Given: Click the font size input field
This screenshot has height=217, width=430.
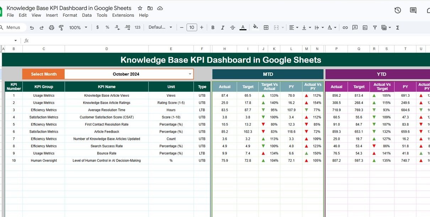Looking at the screenshot, I should (x=192, y=27).
